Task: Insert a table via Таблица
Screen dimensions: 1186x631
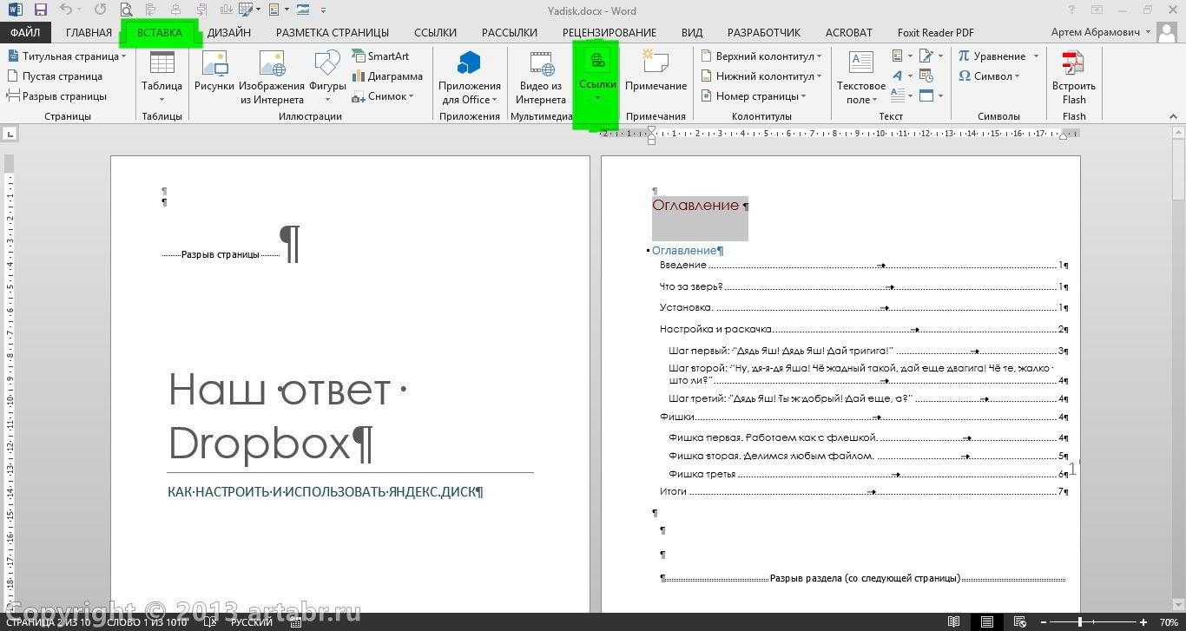Action: [161, 77]
